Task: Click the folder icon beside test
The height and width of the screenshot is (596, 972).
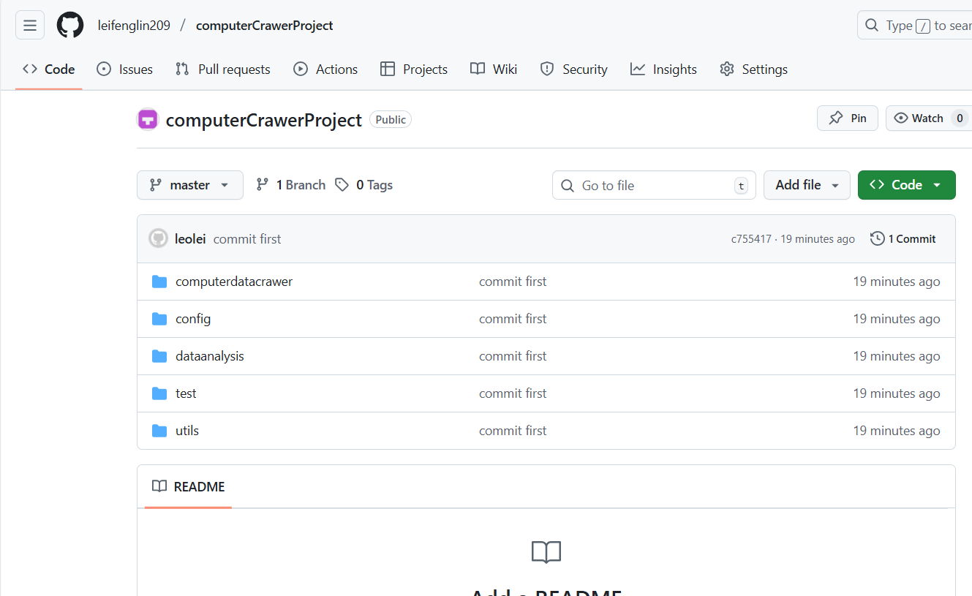Action: pyautogui.click(x=159, y=393)
